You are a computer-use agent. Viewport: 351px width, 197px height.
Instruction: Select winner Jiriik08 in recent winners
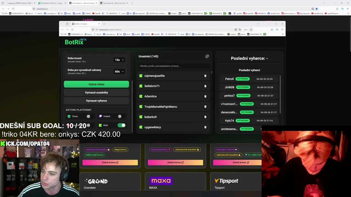(x=249, y=87)
